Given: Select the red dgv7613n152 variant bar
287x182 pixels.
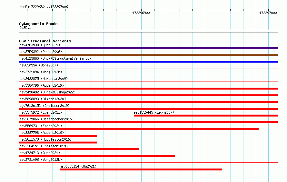Looking at the screenshot, I should pyautogui.click(x=148, y=109).
